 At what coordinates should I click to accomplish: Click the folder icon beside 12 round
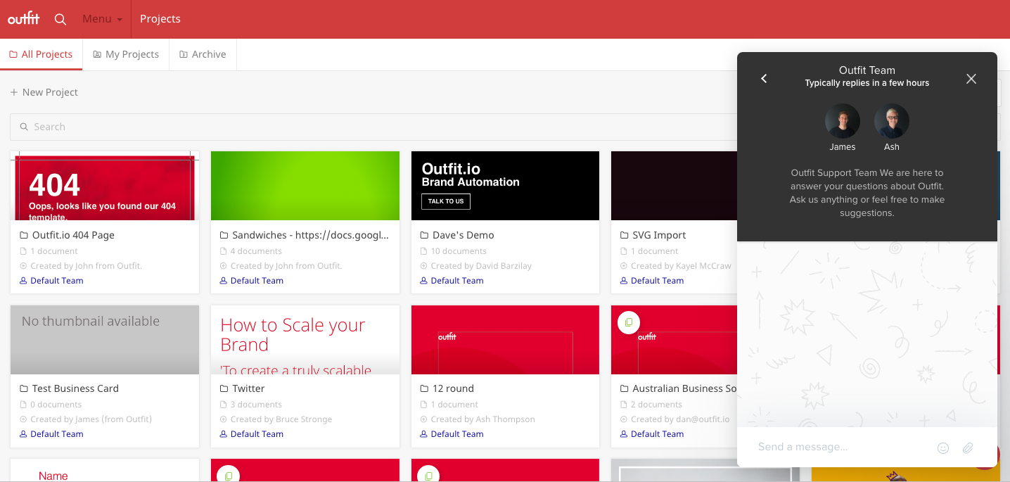click(424, 388)
